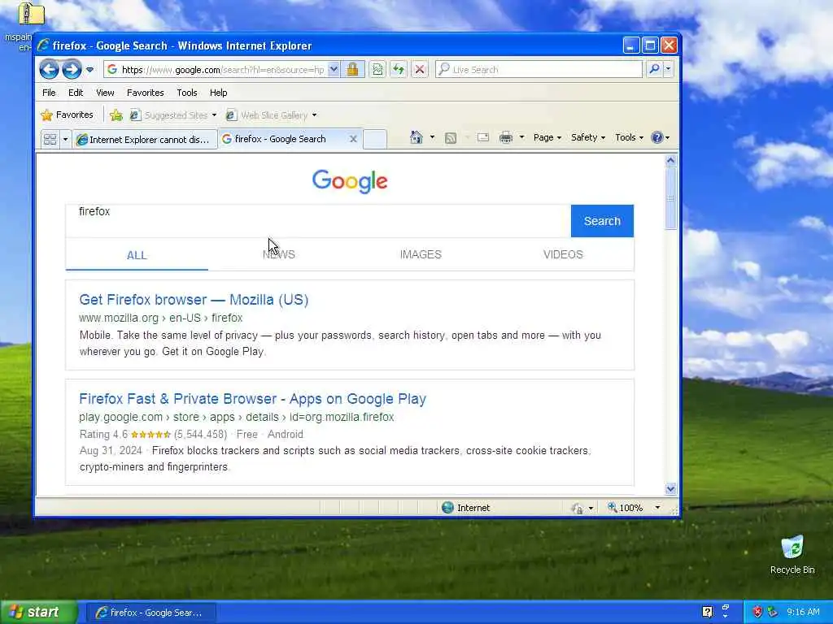Click the Internet zone globe icon
Screen dimensions: 833x624
tap(447, 508)
